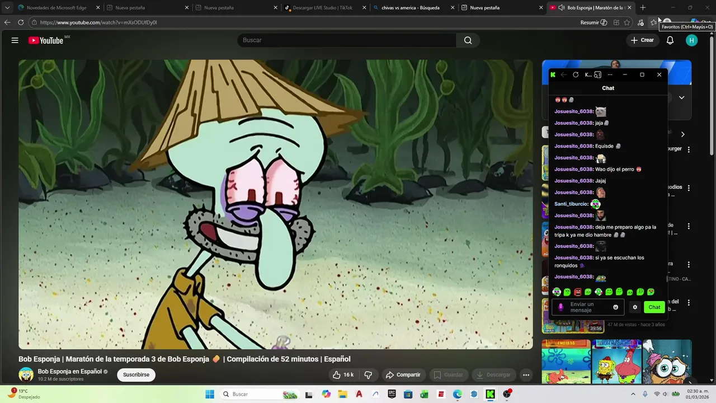Screen dimensions: 716x403
Task: Select the Bob Esponja Maratón YouTube tab
Action: [590, 8]
